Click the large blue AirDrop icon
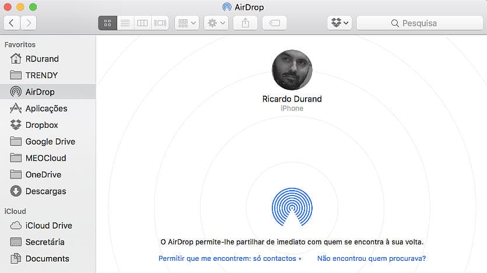The image size is (487, 273). [x=292, y=207]
